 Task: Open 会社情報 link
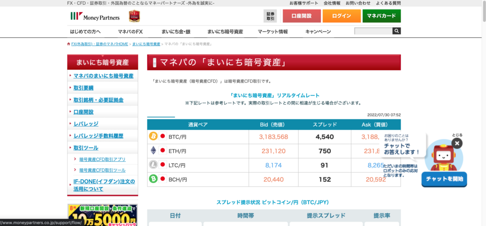click(x=332, y=3)
